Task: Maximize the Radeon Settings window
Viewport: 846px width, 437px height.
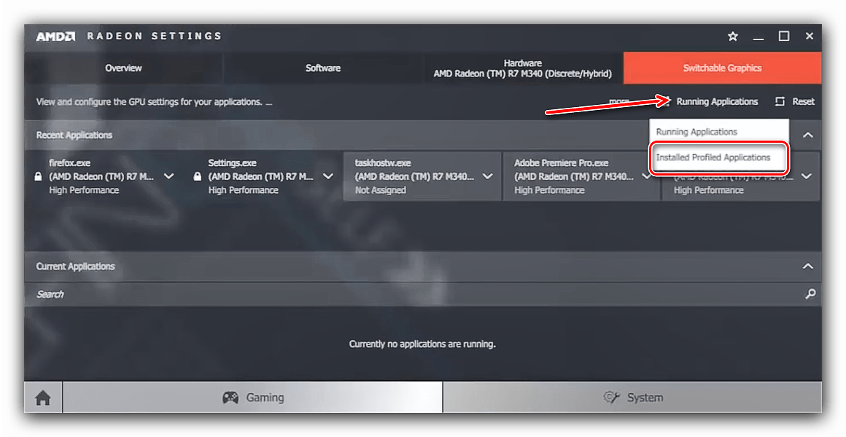Action: point(784,36)
